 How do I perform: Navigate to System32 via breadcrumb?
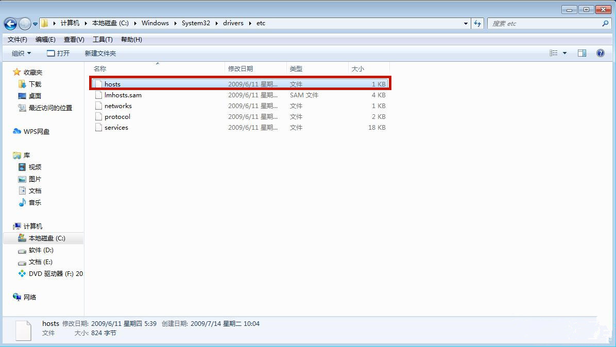coord(196,23)
